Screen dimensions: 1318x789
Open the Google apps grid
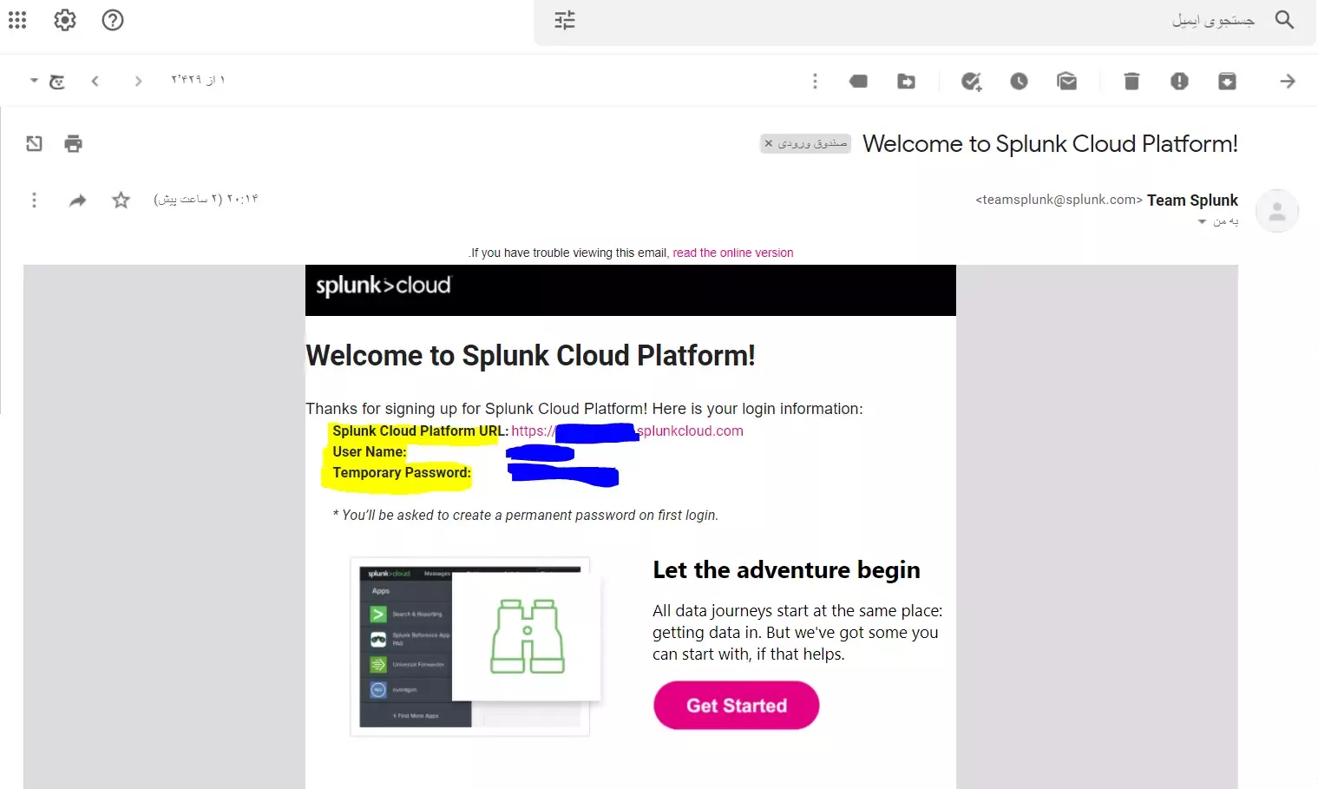click(17, 20)
